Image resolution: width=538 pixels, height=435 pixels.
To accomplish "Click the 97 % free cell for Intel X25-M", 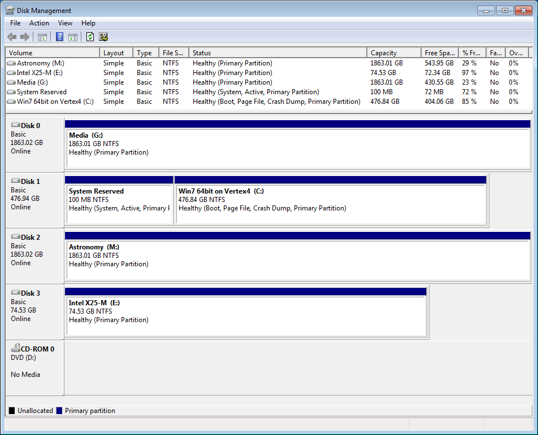I will [469, 73].
